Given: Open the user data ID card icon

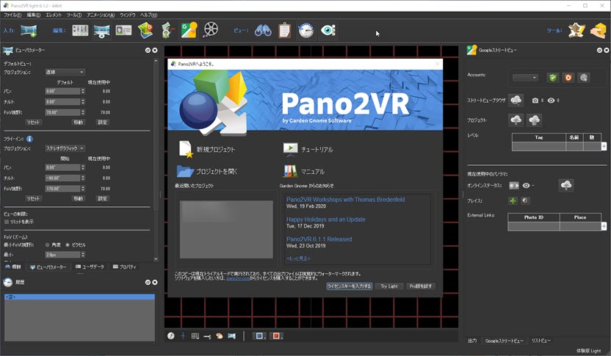Looking at the screenshot, I should click(123, 30).
